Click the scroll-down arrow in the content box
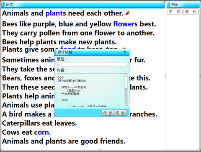Image resolution: width=201 pixels, height=152 pixels. click(x=126, y=106)
